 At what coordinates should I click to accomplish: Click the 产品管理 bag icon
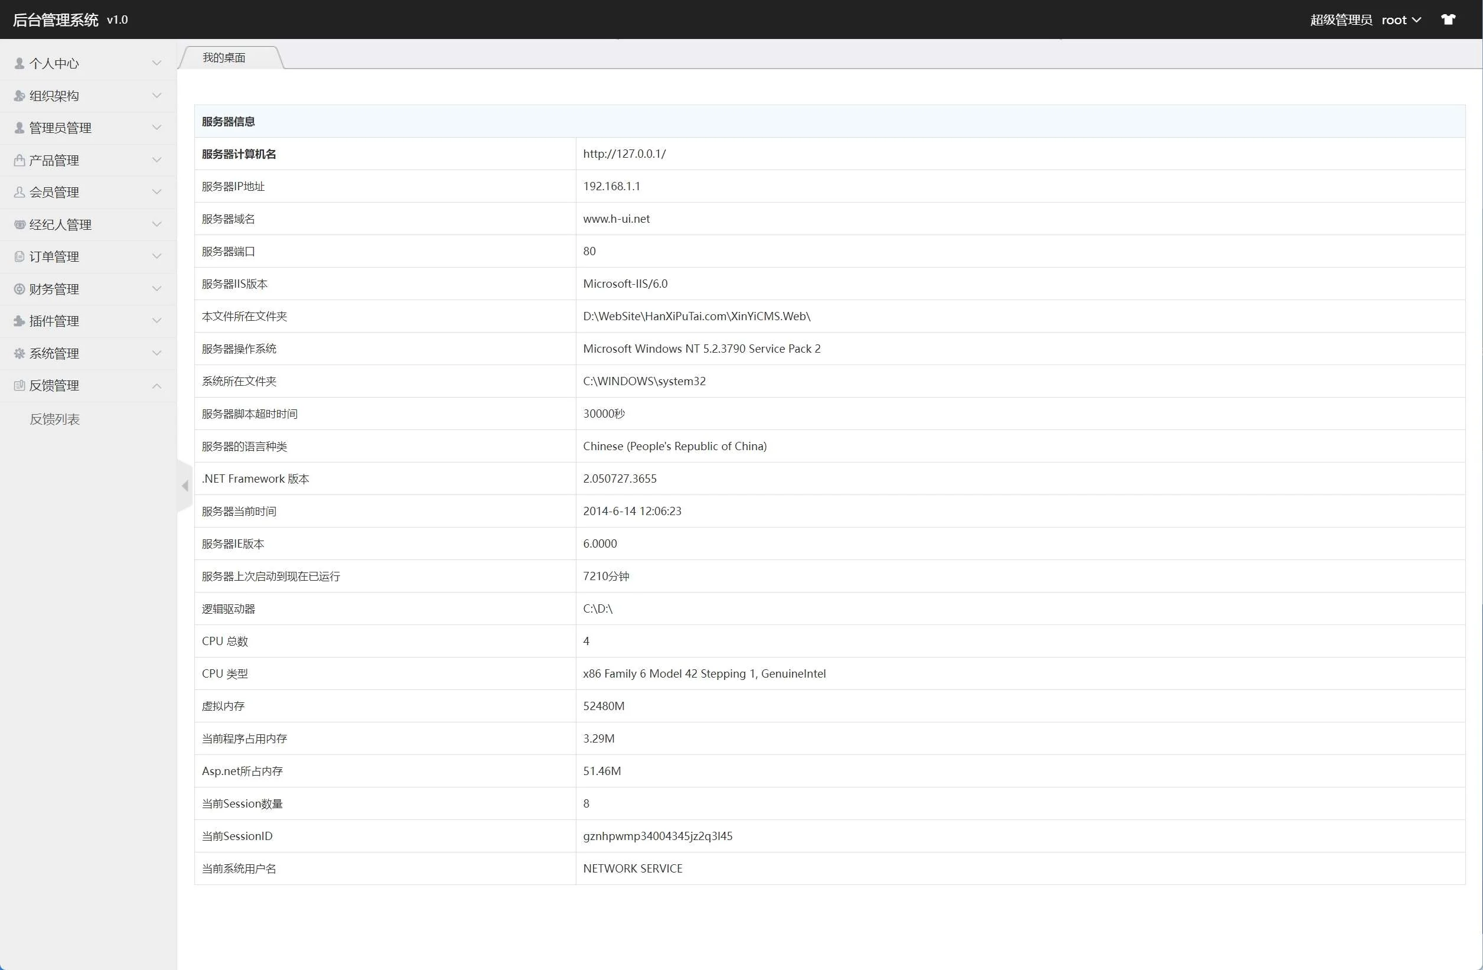coord(19,160)
